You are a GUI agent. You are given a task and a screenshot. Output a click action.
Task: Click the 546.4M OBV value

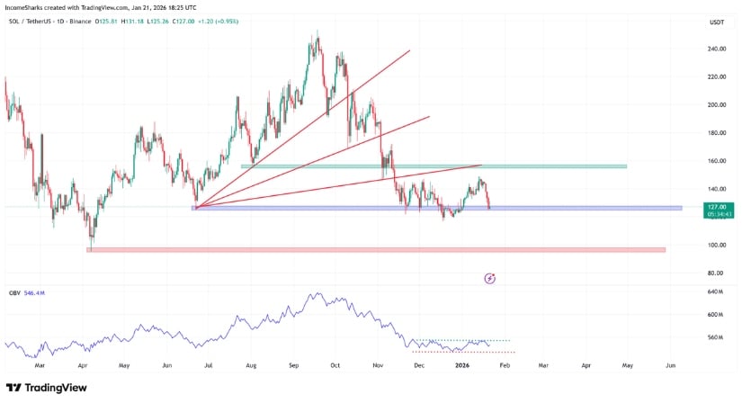pos(36,293)
